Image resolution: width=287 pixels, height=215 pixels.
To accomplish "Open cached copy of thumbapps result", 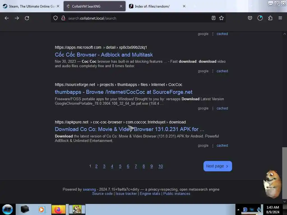I will 222,108.
